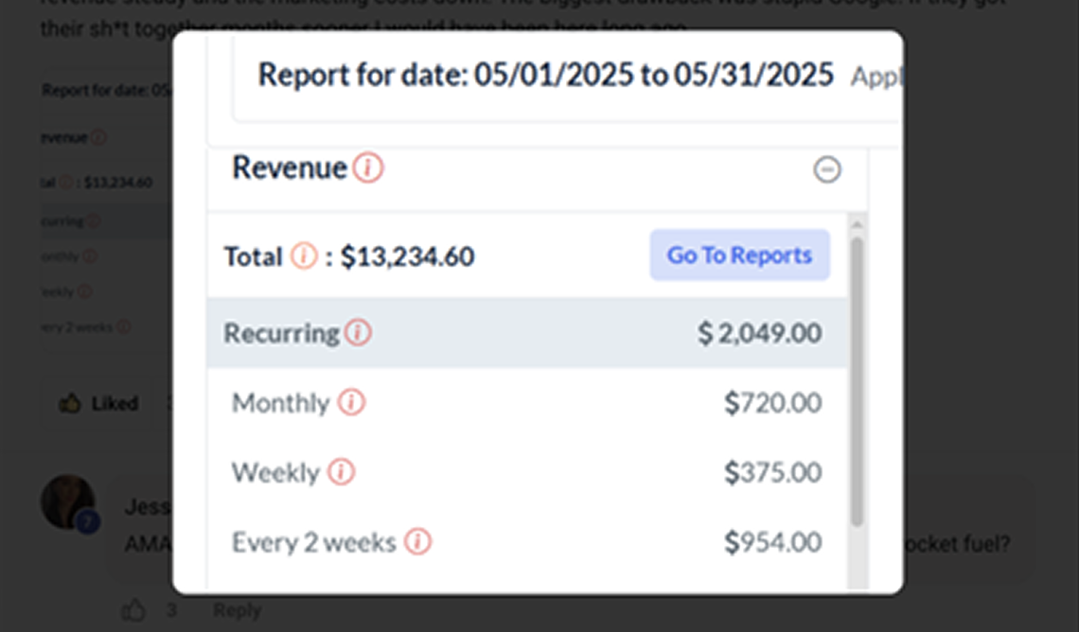The height and width of the screenshot is (632, 1079).
Task: Select the highlighted Recurring $2,049.00 row
Action: tap(526, 333)
